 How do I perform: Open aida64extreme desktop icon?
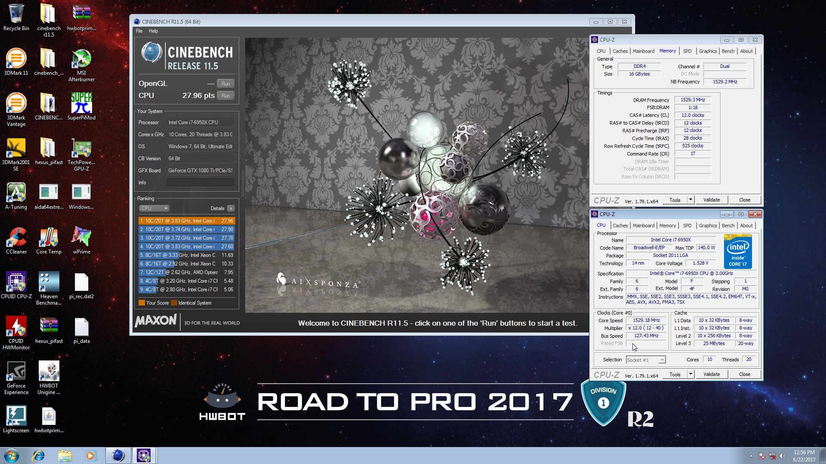pyautogui.click(x=49, y=196)
